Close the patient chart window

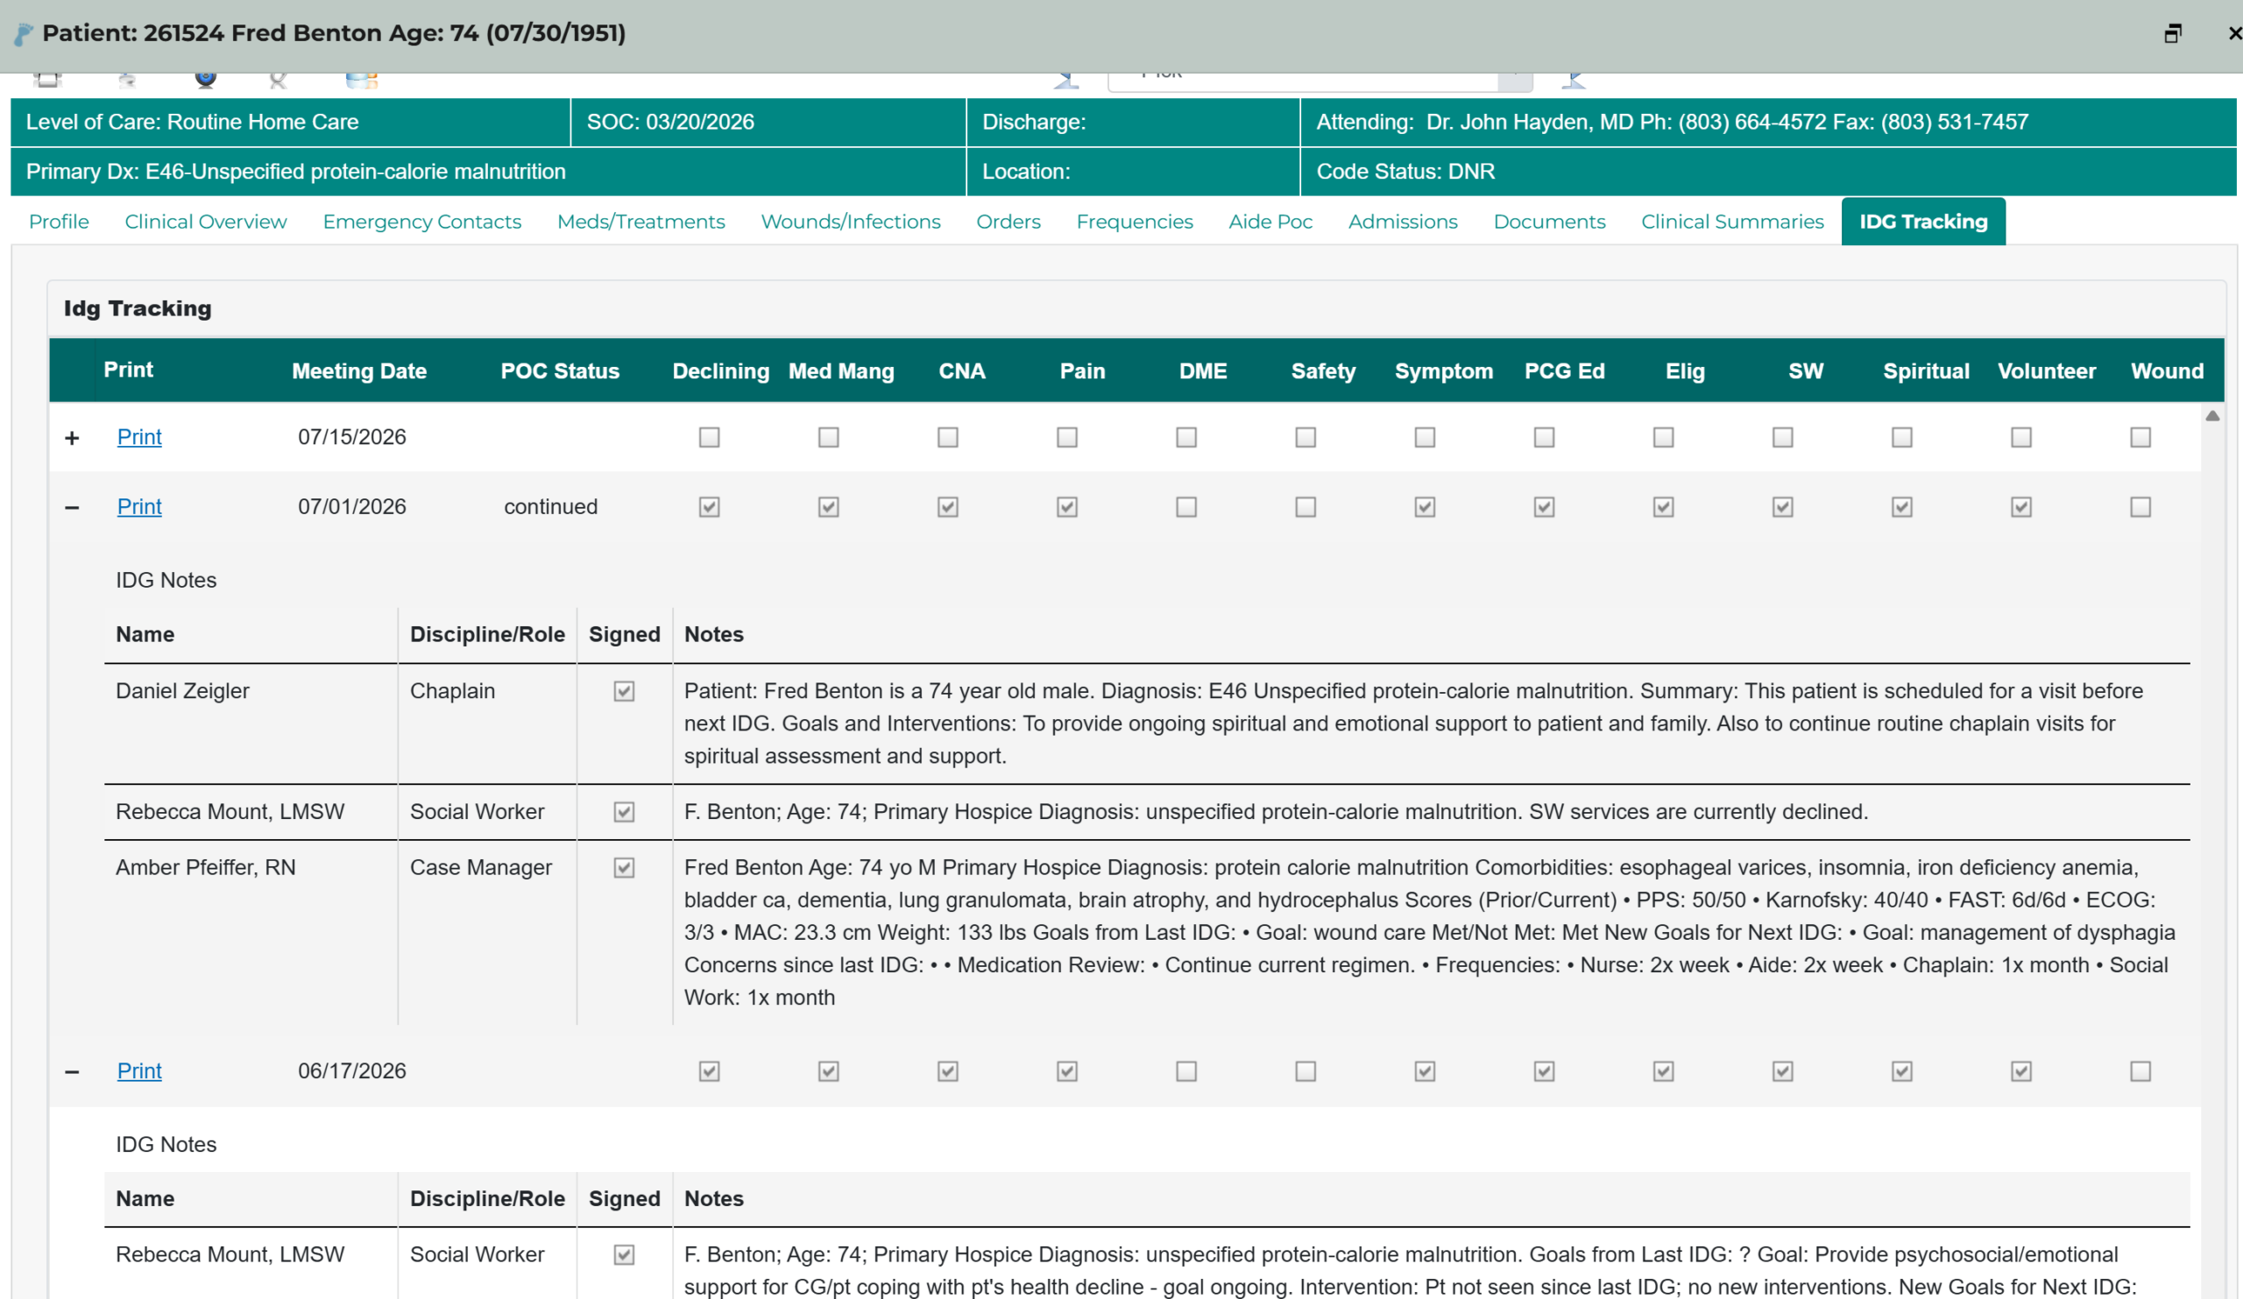click(x=2234, y=34)
